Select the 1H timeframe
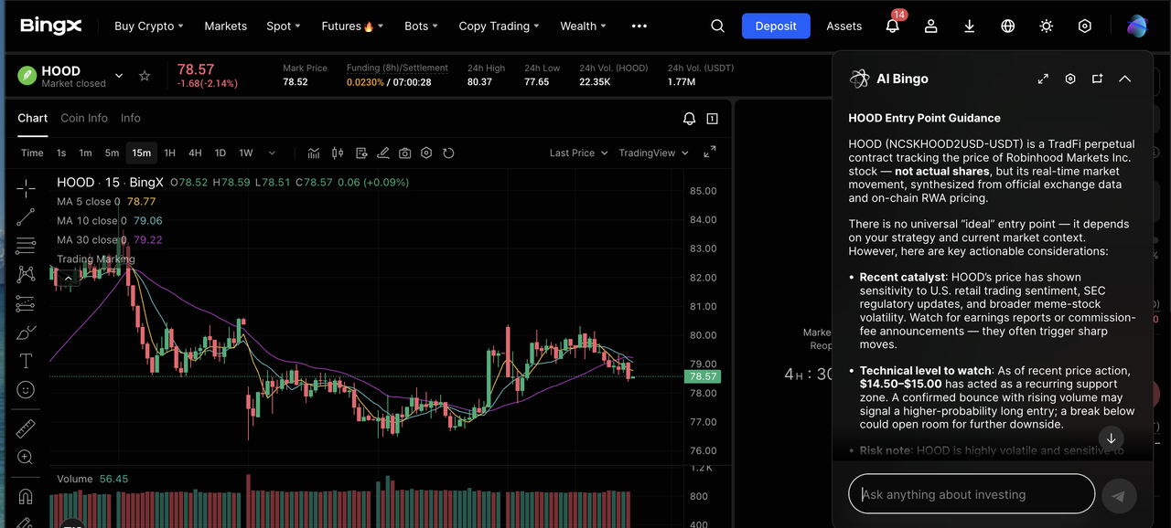The height and width of the screenshot is (528, 1171). [x=169, y=153]
